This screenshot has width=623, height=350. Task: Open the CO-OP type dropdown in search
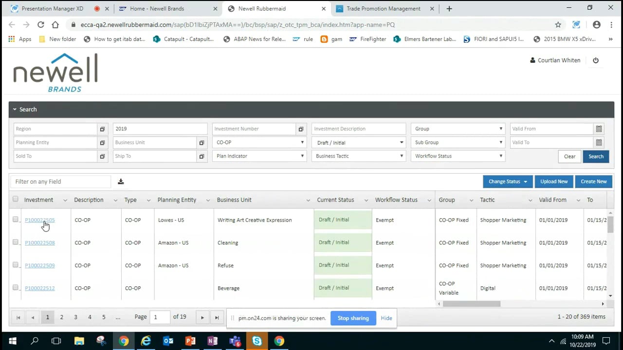pyautogui.click(x=259, y=142)
